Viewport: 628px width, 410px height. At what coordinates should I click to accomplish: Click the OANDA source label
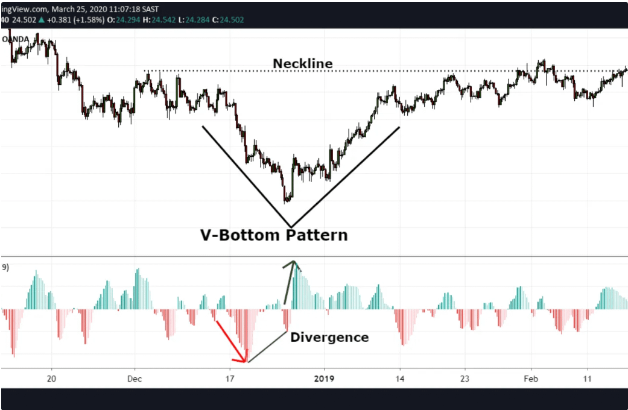[15, 39]
